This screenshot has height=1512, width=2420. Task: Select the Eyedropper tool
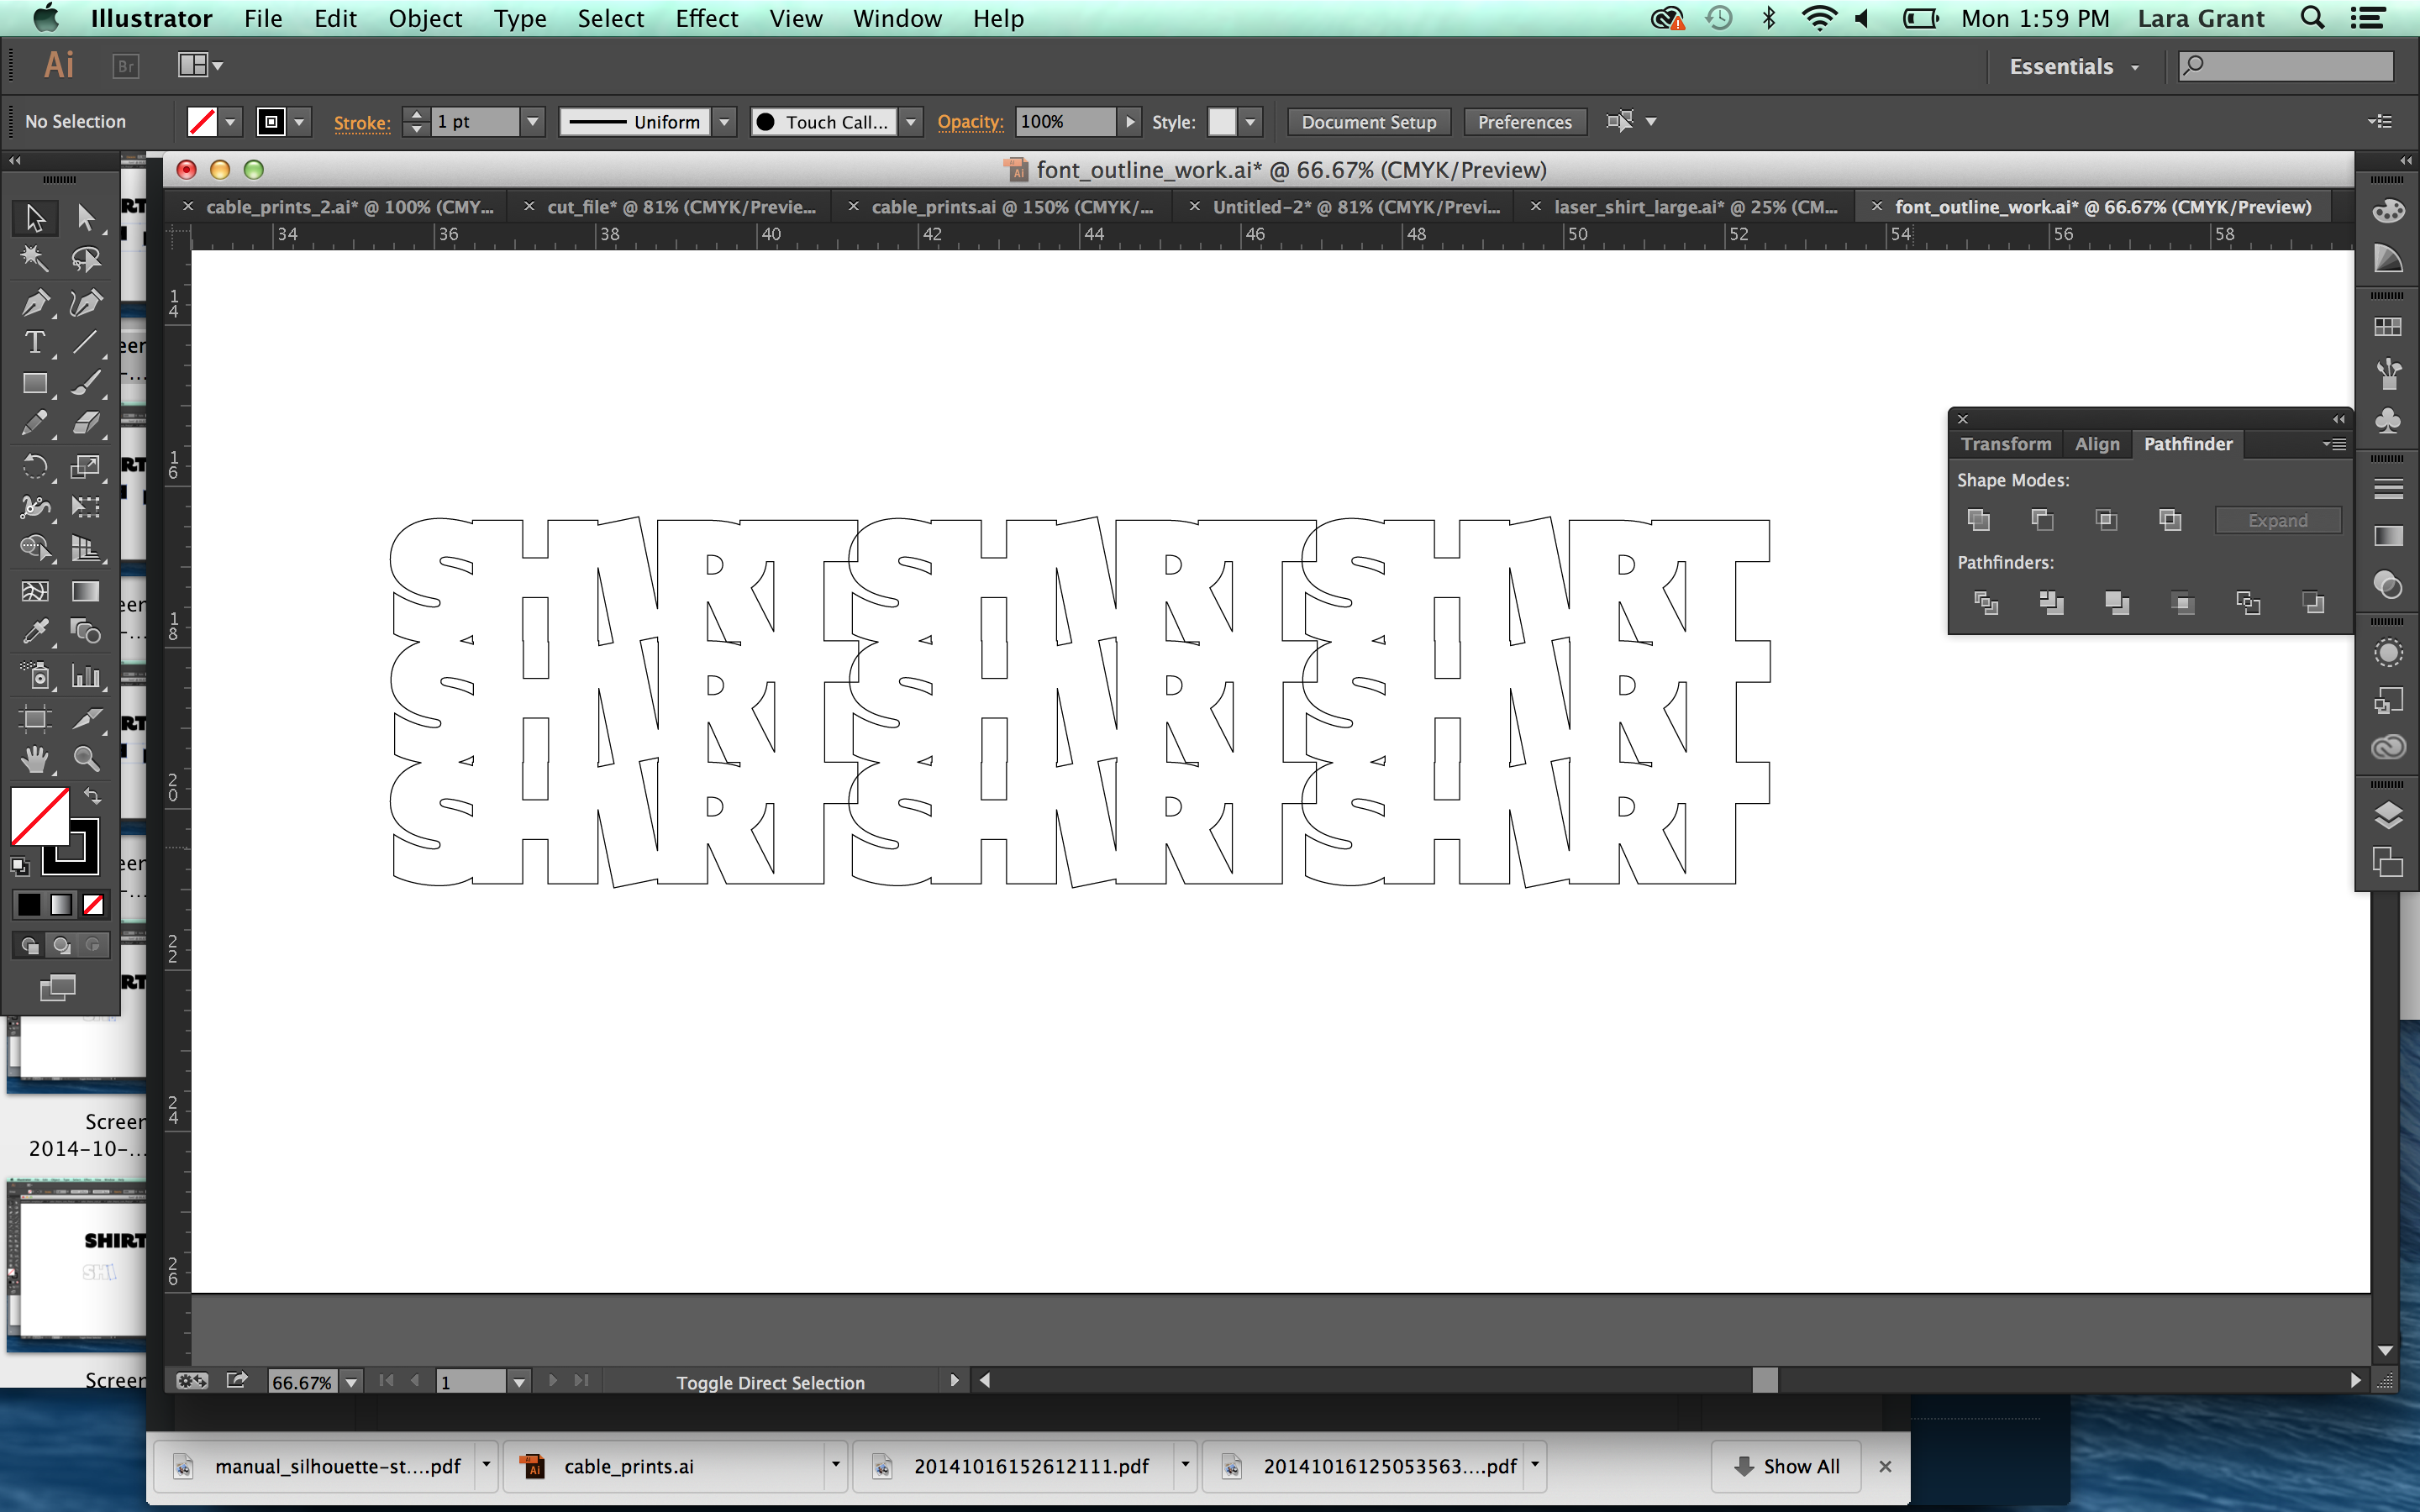point(35,631)
